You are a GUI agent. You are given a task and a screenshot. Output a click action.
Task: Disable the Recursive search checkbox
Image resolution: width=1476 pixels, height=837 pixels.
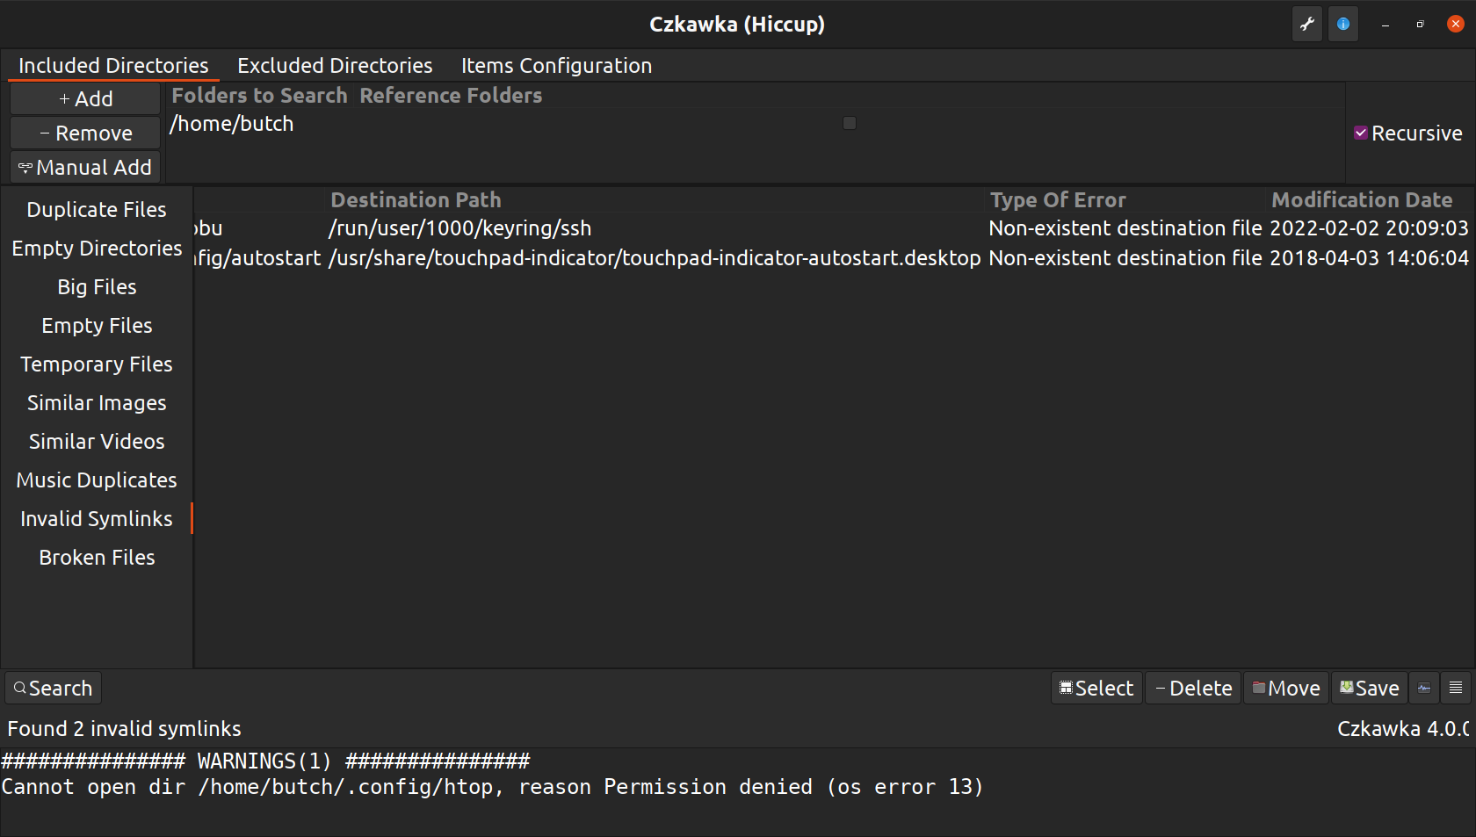1362,133
